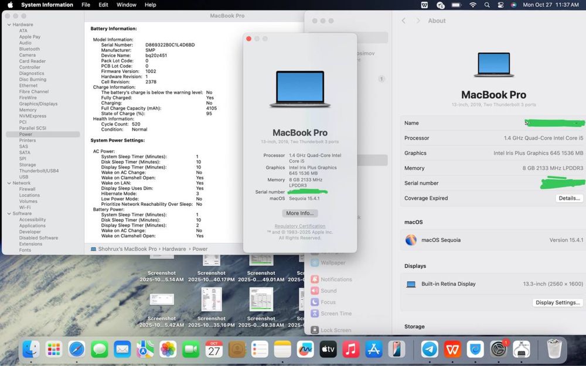Launch Safari from the dock
Image resolution: width=586 pixels, height=366 pixels.
click(x=76, y=350)
